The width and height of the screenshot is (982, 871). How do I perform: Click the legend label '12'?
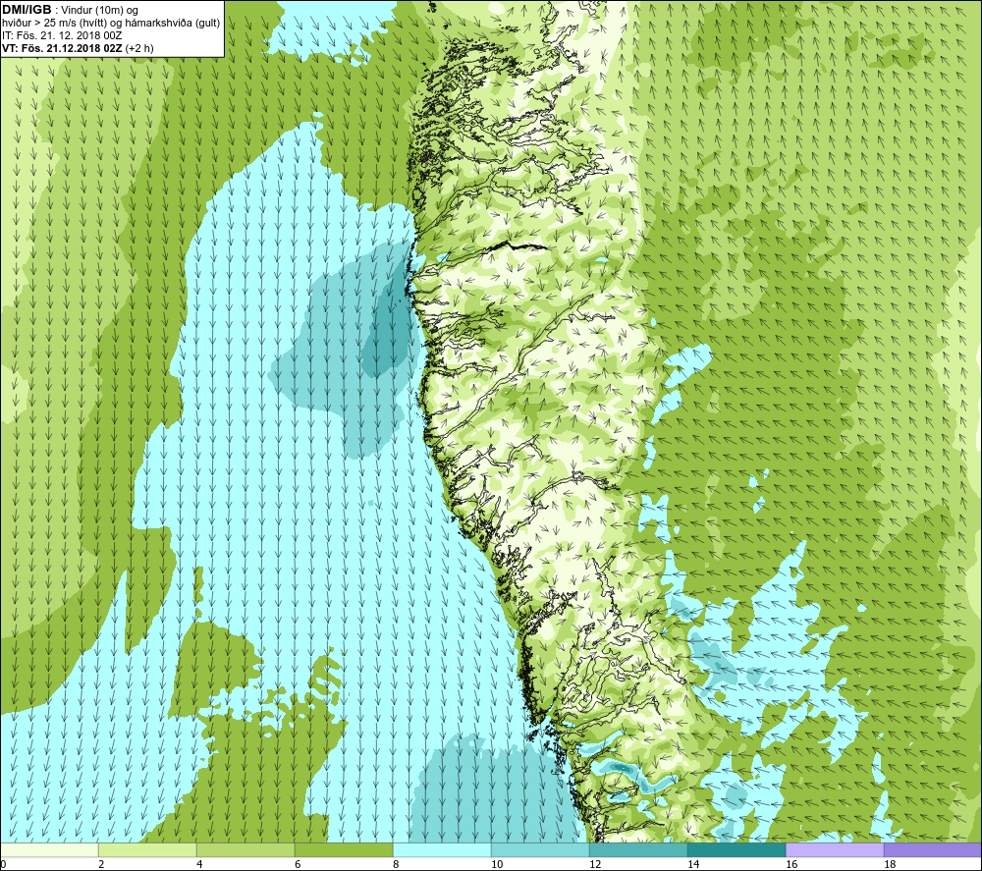(595, 864)
